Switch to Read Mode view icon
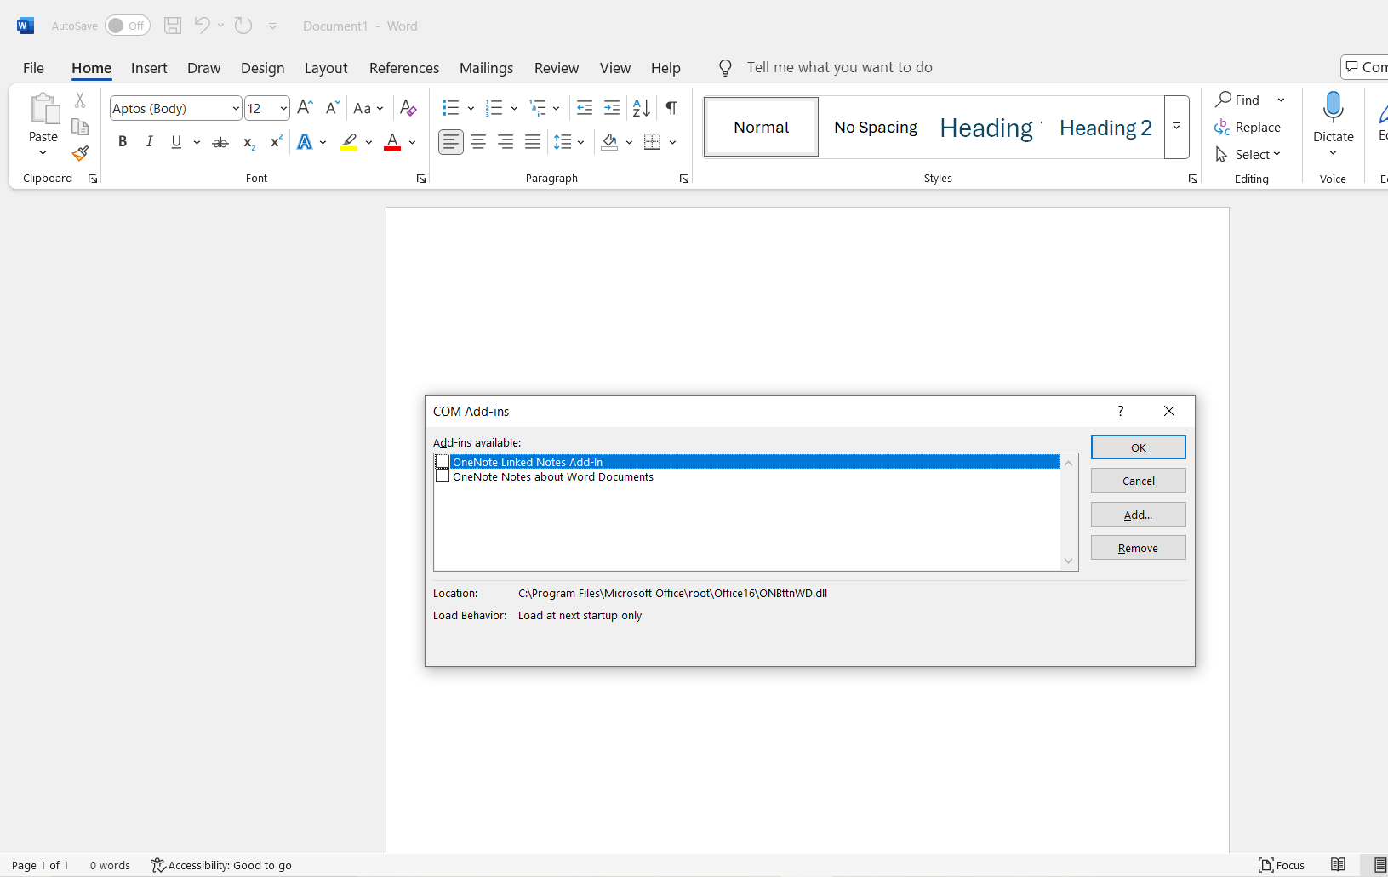The image size is (1388, 877). 1338,865
